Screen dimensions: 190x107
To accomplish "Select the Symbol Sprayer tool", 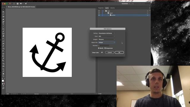I will click(x=3, y=64).
